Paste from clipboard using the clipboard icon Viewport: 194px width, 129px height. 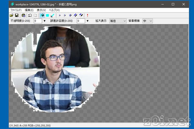[x=23, y=15]
